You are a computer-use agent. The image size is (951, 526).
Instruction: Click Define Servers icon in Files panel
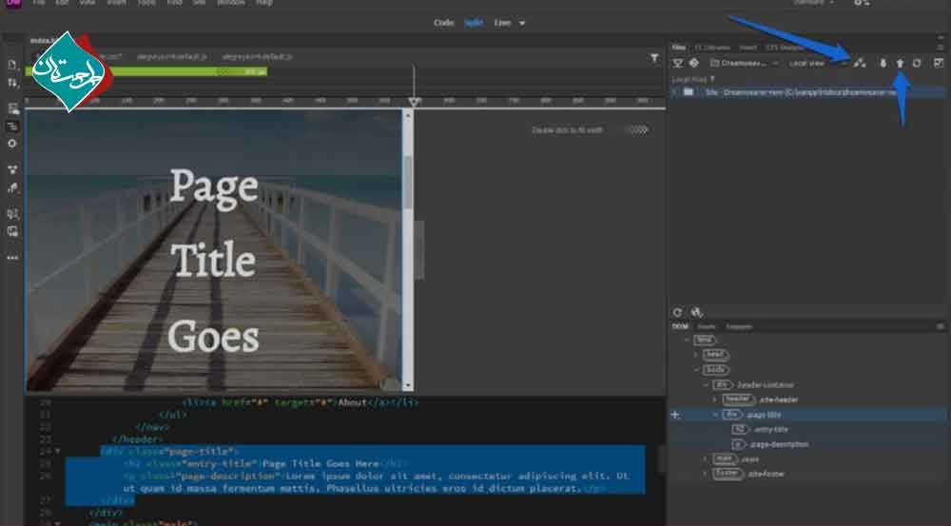pyautogui.click(x=678, y=63)
